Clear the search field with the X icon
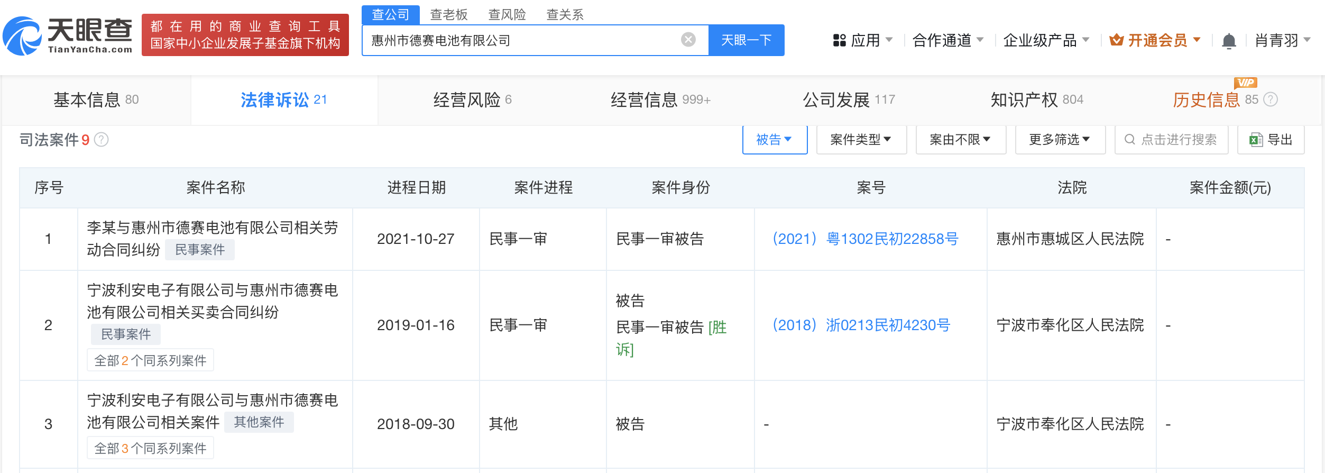Viewport: 1325px width, 473px height. pos(688,40)
